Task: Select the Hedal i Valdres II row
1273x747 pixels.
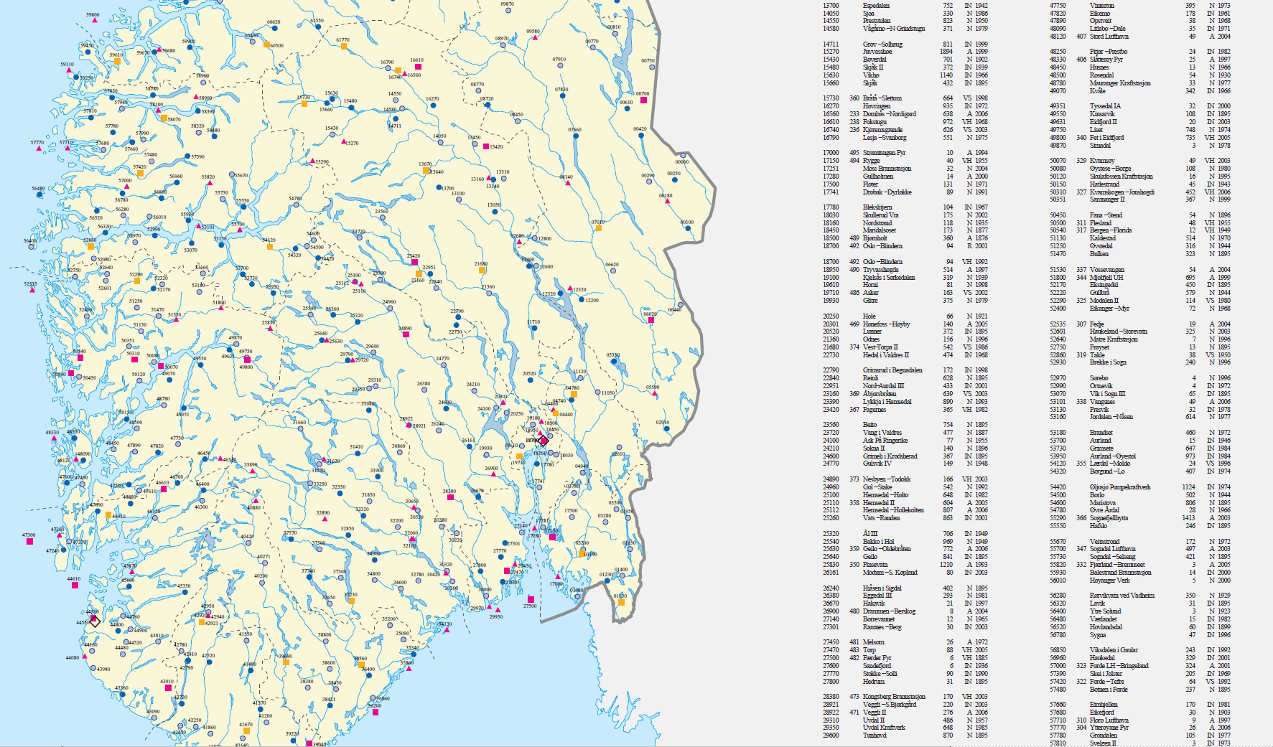Action: [905, 355]
